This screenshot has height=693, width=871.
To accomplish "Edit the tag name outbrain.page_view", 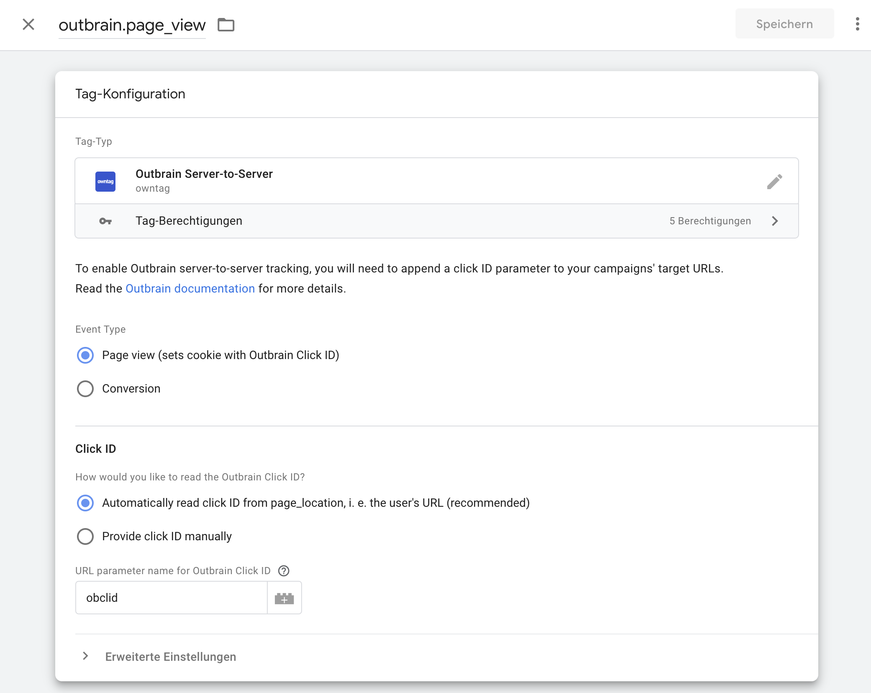I will pyautogui.click(x=132, y=25).
